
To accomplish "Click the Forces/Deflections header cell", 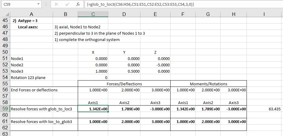I will [x=124, y=84].
